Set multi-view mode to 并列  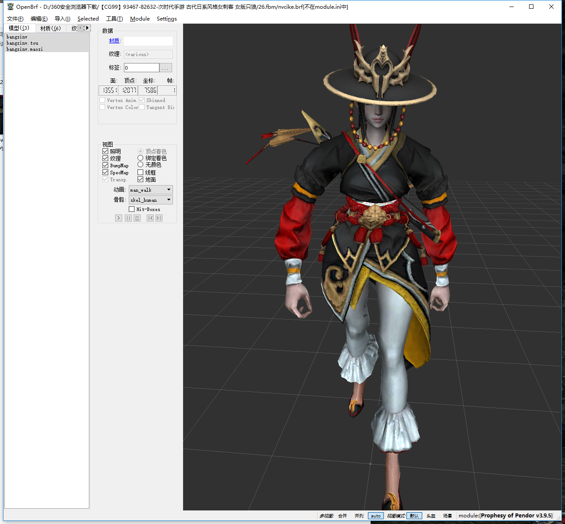click(x=359, y=516)
